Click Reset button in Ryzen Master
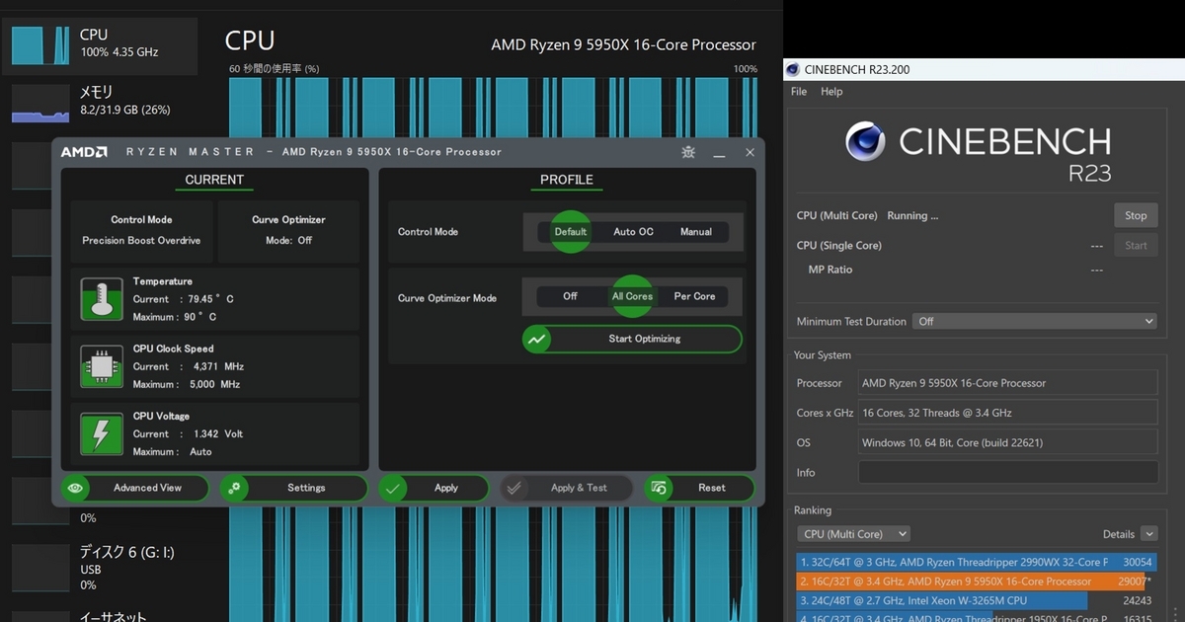Viewport: 1185px width, 622px height. click(699, 488)
